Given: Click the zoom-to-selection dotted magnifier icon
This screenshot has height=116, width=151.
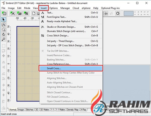Looking at the screenshot, I should (111, 13).
